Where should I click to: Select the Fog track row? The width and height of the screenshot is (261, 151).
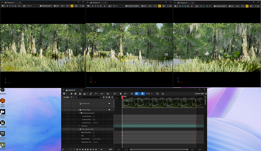coord(88,136)
